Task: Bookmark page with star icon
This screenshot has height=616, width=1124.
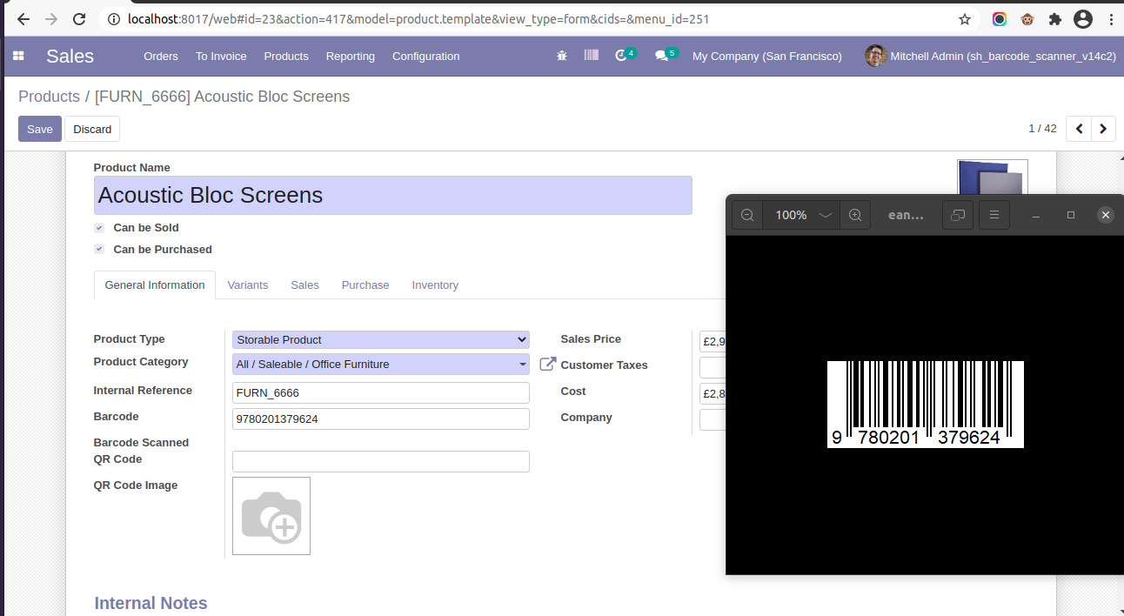Action: [x=965, y=19]
